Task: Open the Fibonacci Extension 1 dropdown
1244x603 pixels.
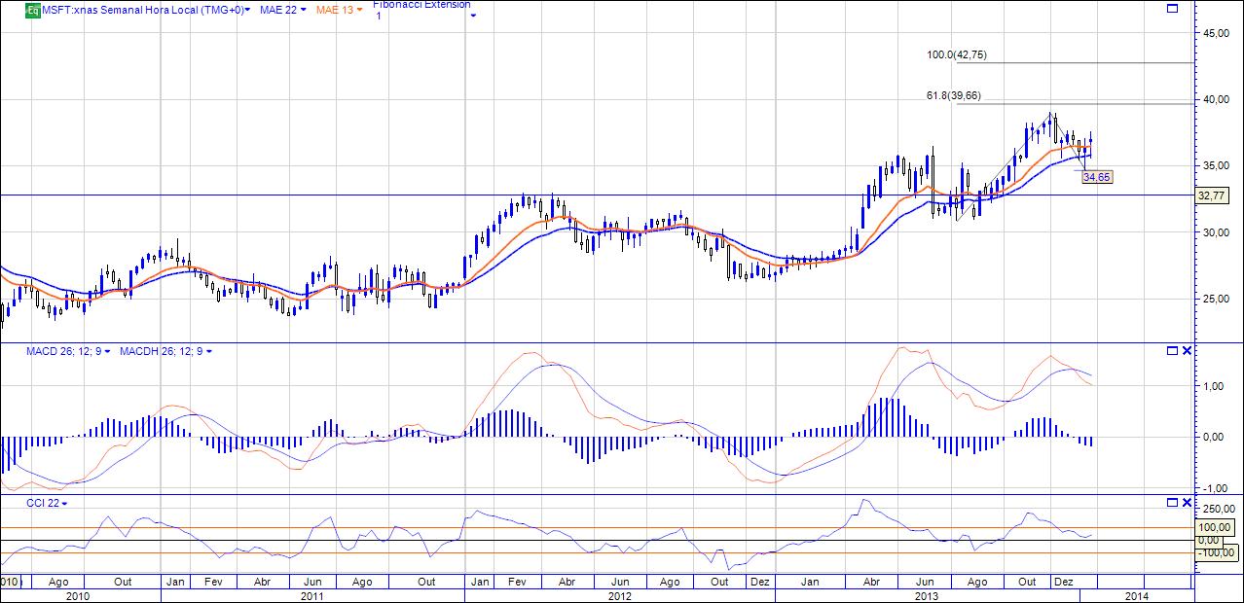Action: pos(473,17)
